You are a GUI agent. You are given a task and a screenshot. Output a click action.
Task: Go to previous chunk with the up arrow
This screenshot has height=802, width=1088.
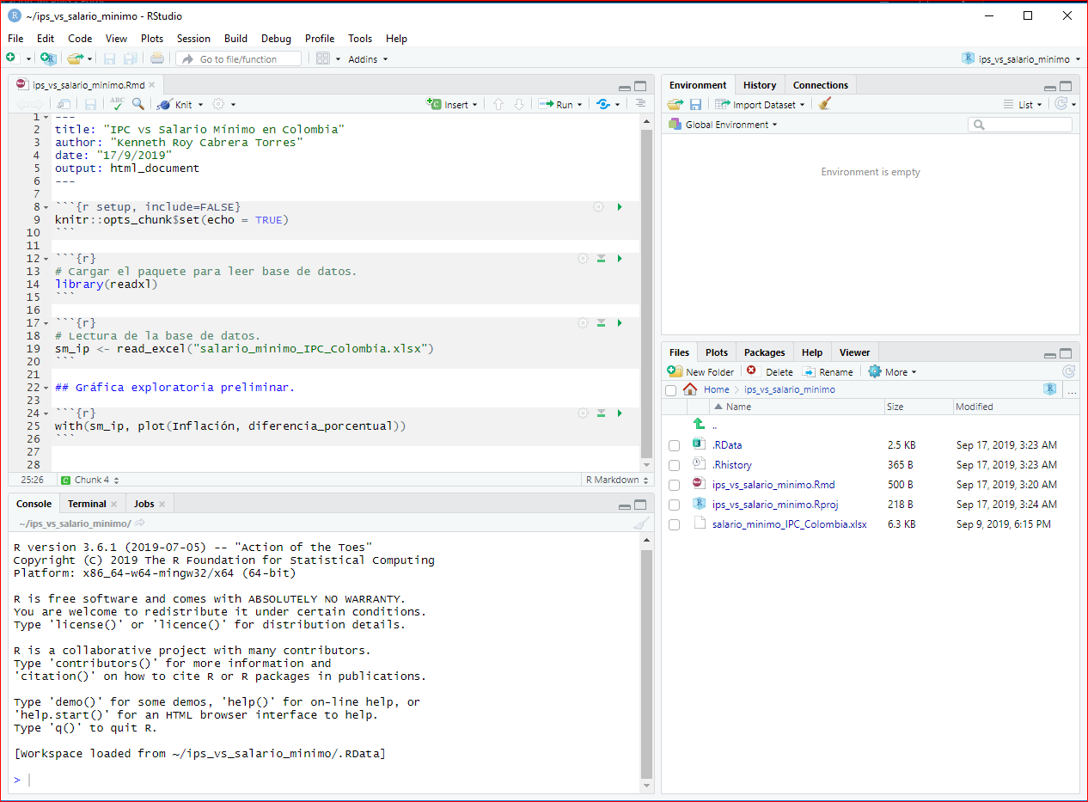click(498, 104)
